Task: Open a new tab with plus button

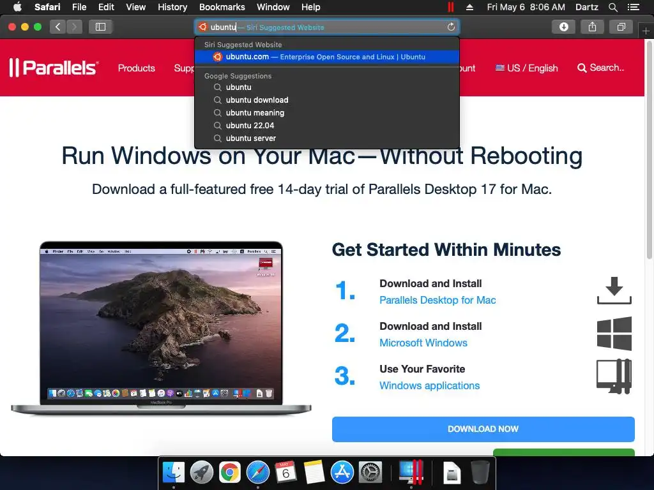Action: coord(646,31)
